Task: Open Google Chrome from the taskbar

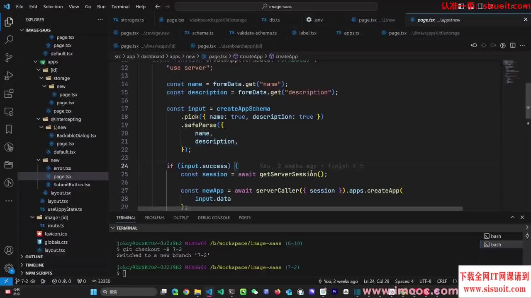Action: 186,292
